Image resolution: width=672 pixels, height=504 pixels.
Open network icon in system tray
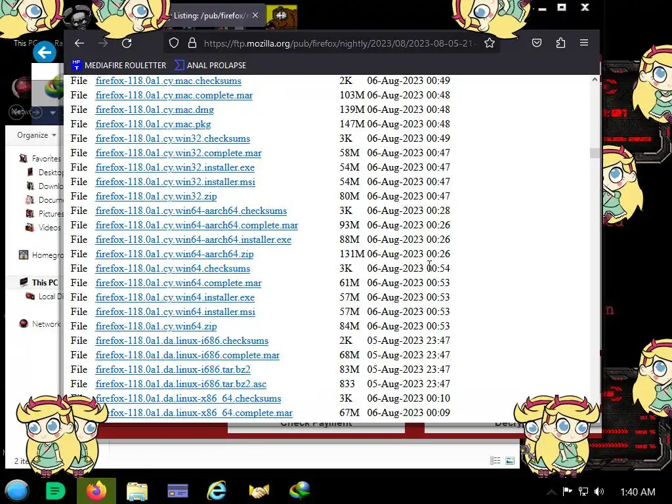583,492
